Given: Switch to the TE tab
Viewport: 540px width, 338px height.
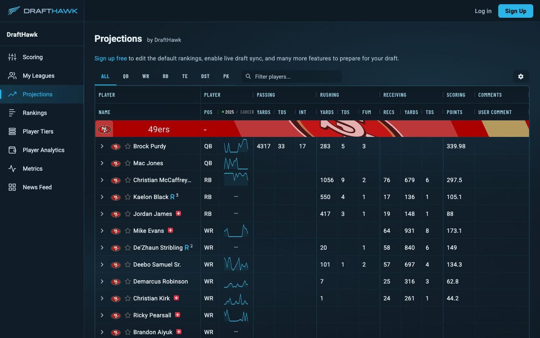Looking at the screenshot, I should 185,76.
